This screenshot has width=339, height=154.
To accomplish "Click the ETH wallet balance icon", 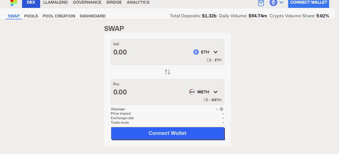I will click(x=209, y=60).
